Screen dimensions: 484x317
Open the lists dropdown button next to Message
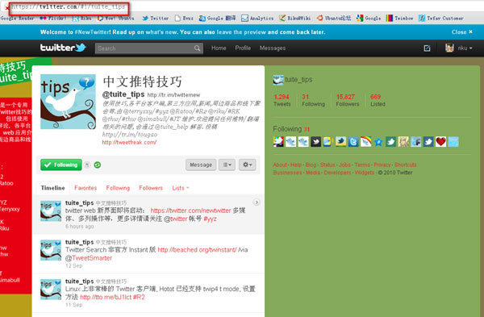click(227, 165)
